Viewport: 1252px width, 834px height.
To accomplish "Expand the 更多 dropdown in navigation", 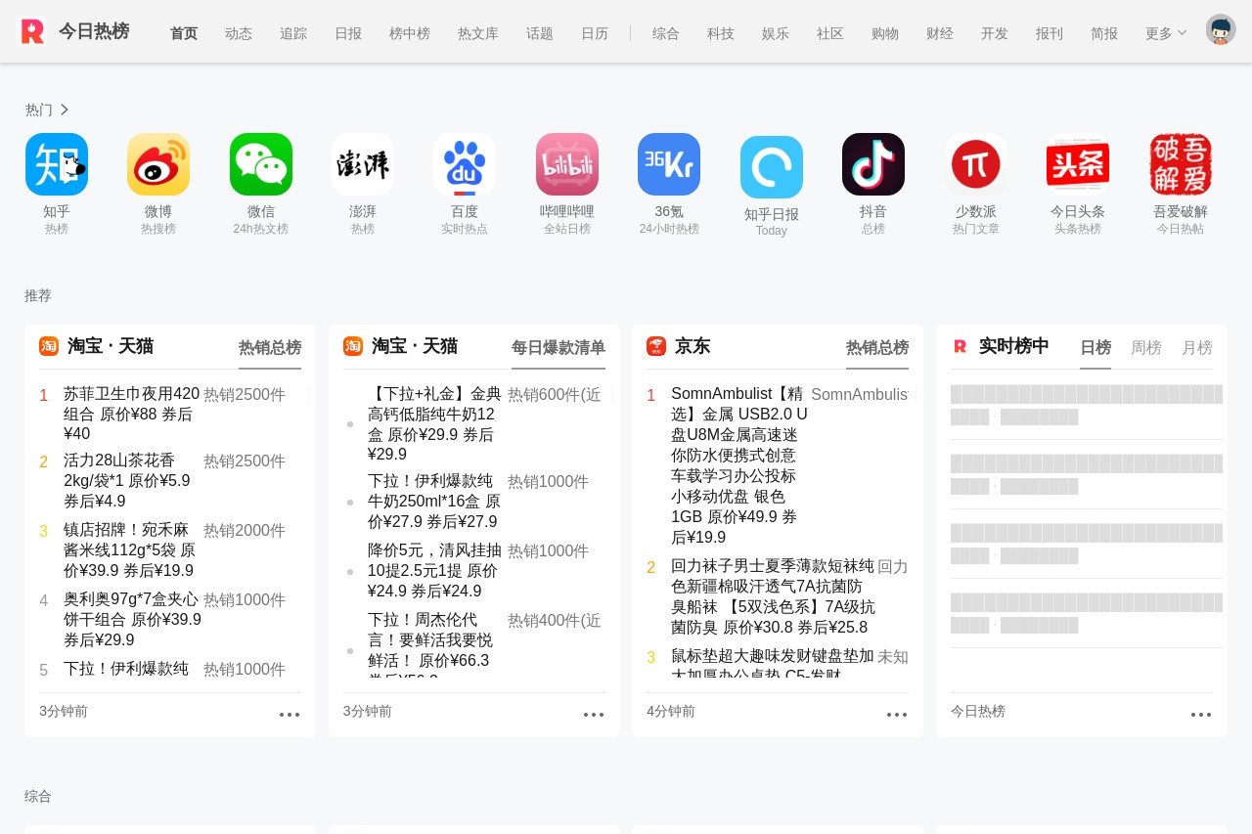I will pyautogui.click(x=1166, y=33).
